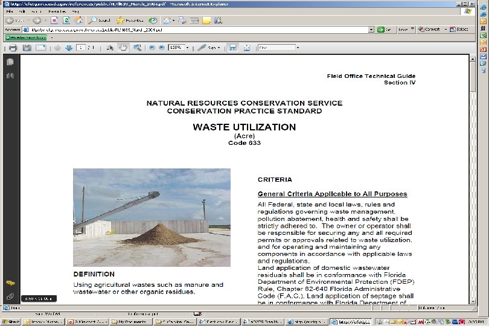Click the document's up scroll arrow
The image size is (489, 326).
[x=473, y=59]
